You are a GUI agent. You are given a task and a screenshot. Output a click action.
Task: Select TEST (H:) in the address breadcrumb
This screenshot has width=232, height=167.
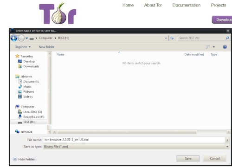pos(64,38)
